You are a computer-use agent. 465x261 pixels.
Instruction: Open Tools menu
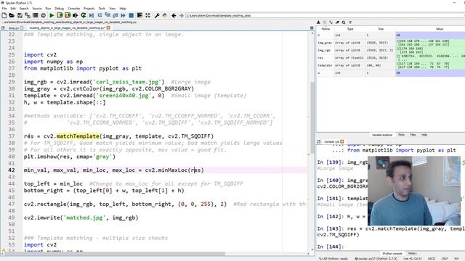tap(102, 9)
